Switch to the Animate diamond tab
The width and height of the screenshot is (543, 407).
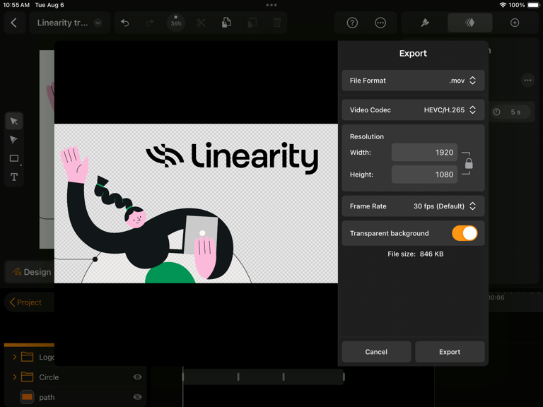470,23
